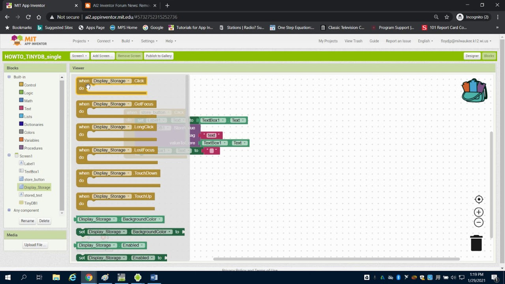The height and width of the screenshot is (284, 505).
Task: Bookmark this page with the star icon
Action: point(447,17)
